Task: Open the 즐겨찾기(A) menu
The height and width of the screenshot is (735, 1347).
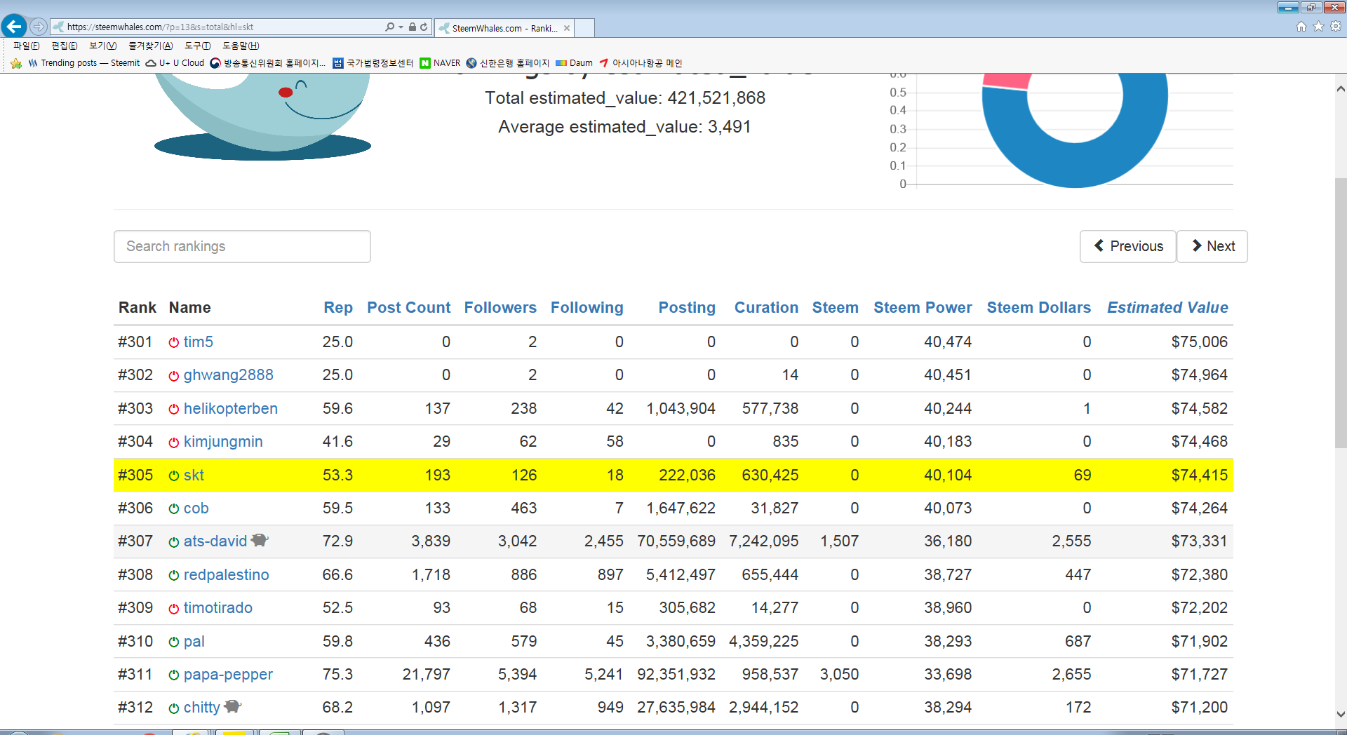Action: coord(150,46)
